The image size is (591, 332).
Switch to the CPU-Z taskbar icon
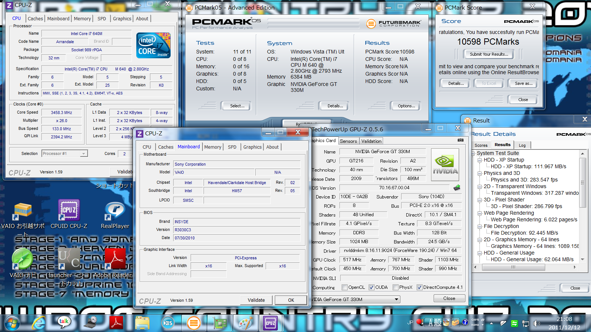pyautogui.click(x=270, y=323)
